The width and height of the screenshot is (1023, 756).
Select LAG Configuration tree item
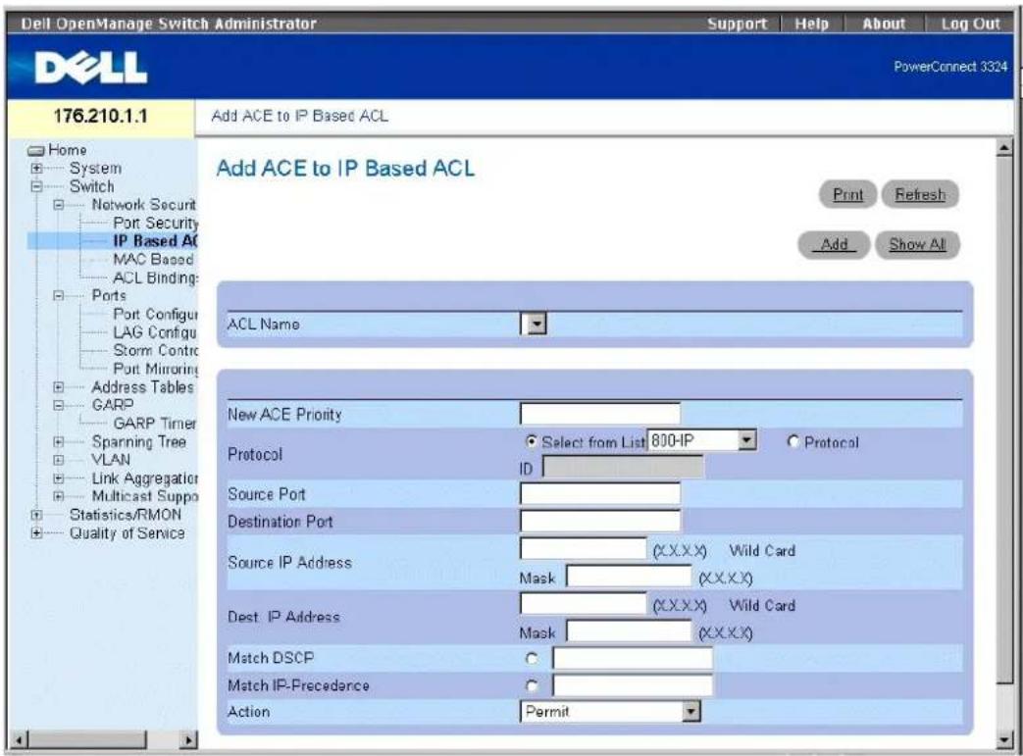pos(155,332)
